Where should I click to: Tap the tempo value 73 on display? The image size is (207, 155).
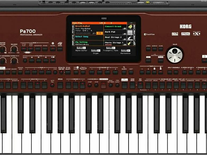(x=100, y=33)
